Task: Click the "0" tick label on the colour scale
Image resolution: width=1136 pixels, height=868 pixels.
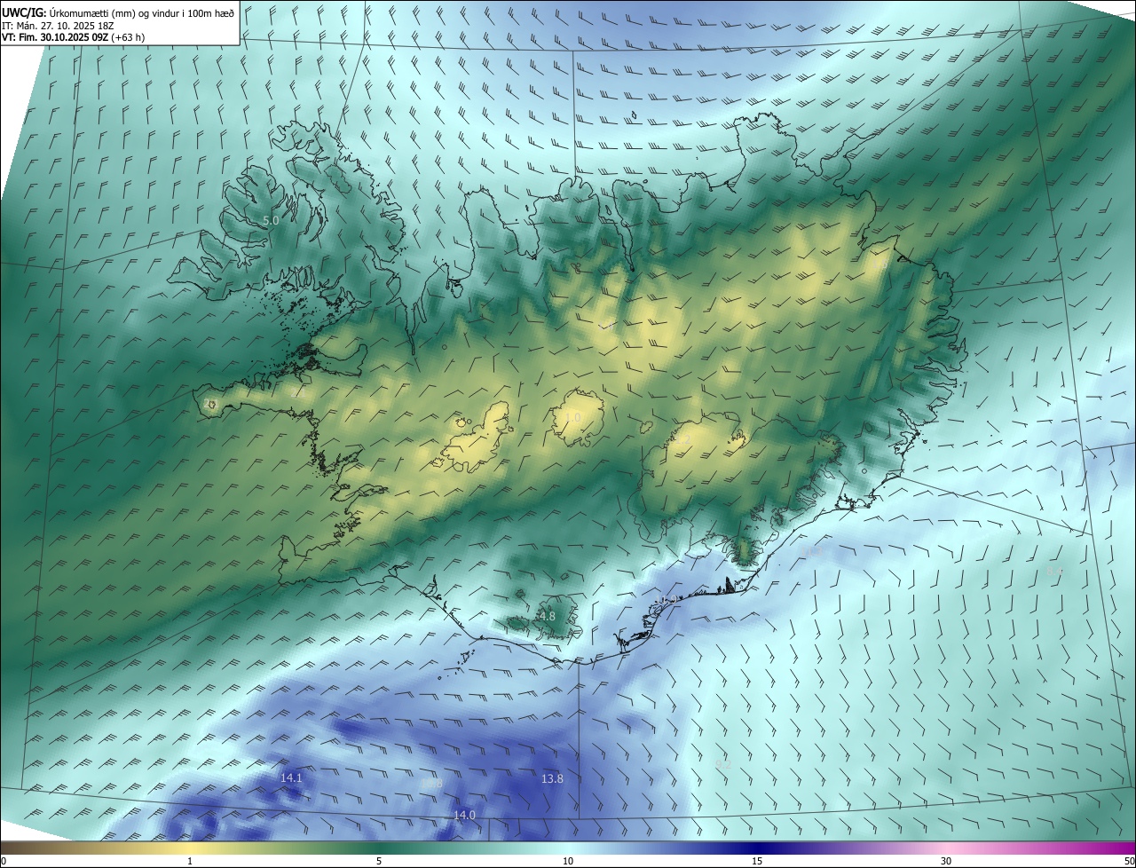Action: 4,861
